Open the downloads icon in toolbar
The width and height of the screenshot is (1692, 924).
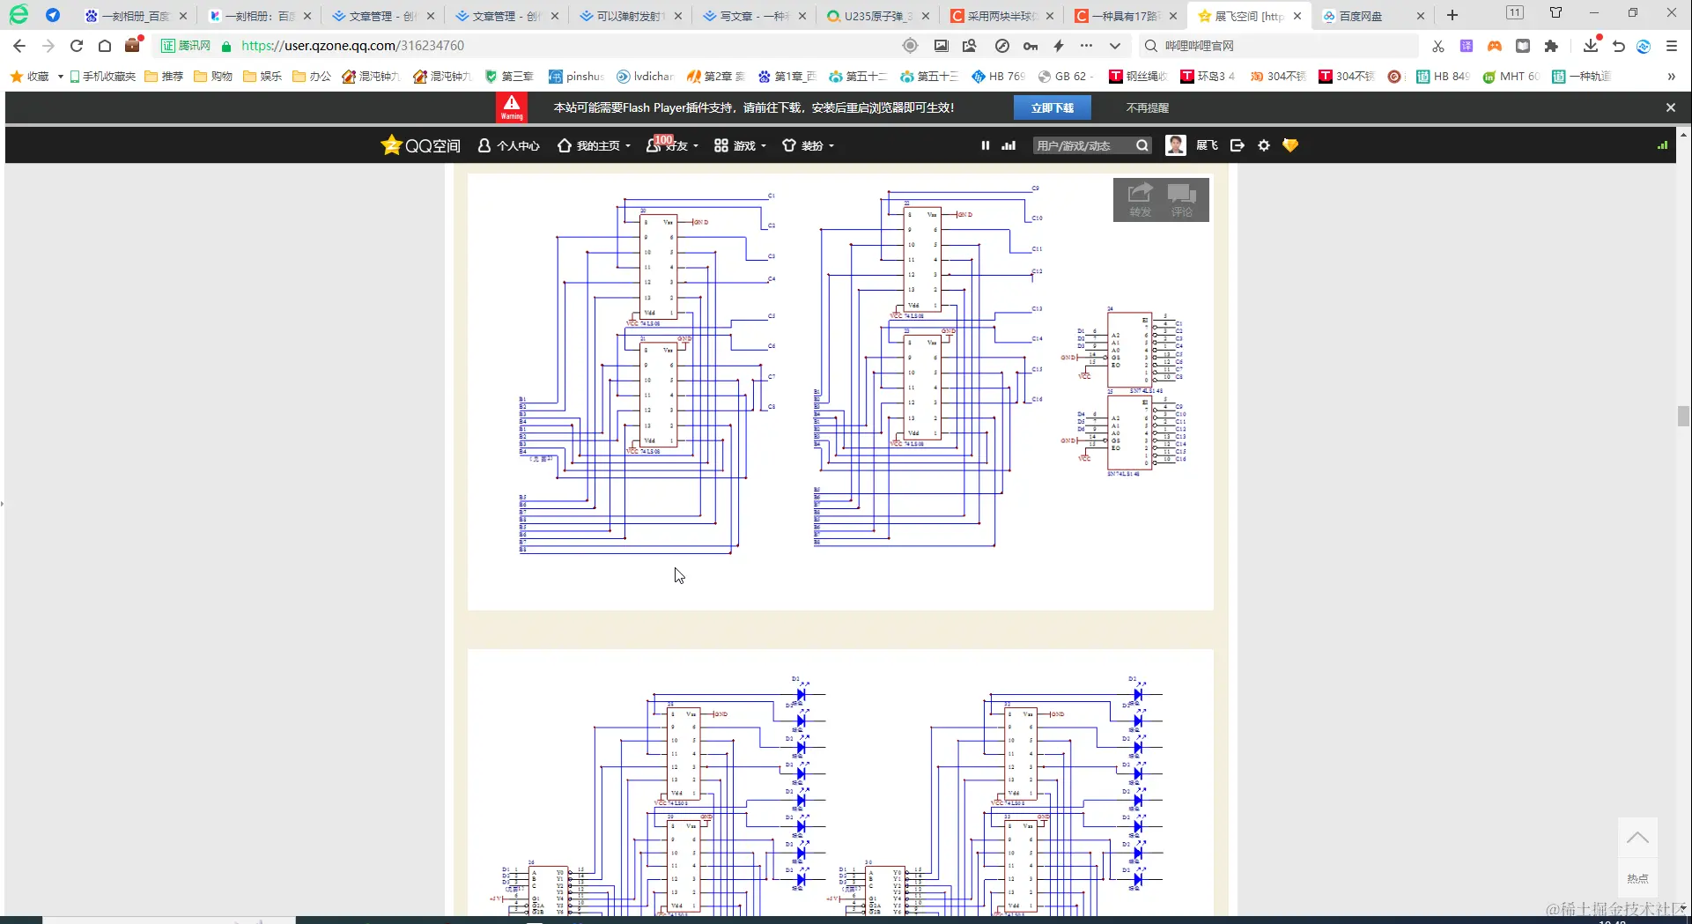[1591, 46]
